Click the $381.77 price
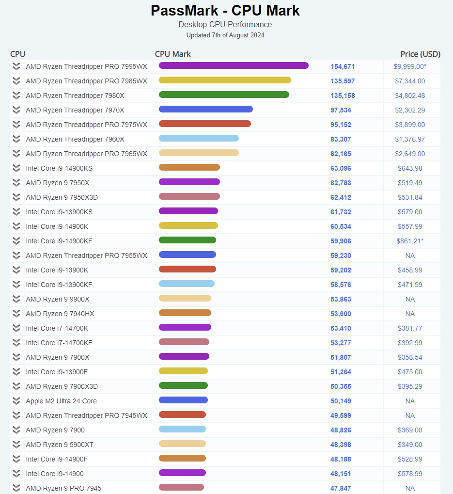453x494 pixels. coord(410,328)
